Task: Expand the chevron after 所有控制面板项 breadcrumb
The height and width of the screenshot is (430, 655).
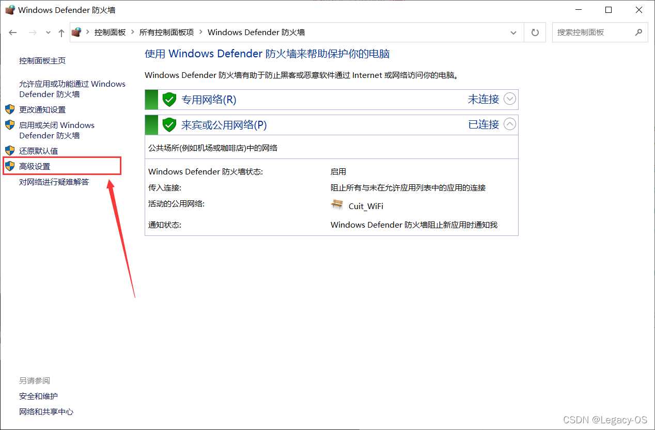Action: tap(201, 32)
